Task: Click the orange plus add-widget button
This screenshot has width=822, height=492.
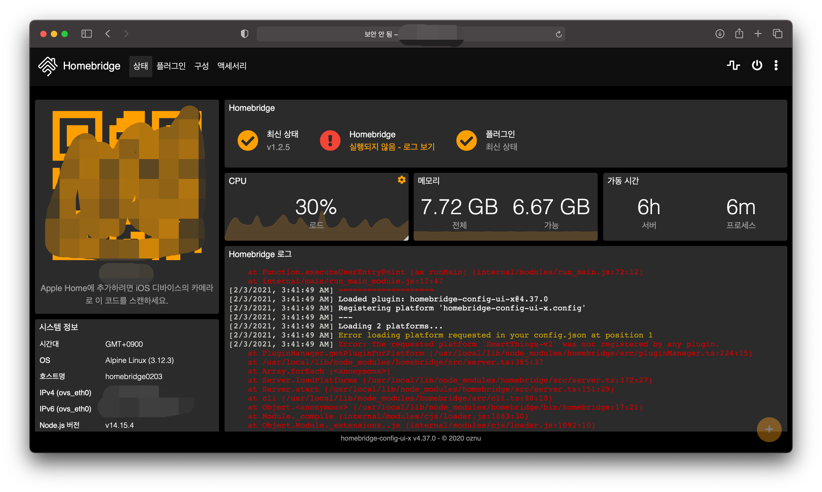Action: point(769,429)
